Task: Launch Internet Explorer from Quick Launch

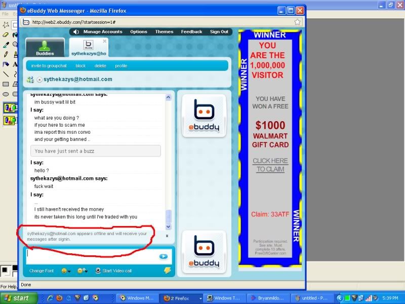Action: coord(50,298)
